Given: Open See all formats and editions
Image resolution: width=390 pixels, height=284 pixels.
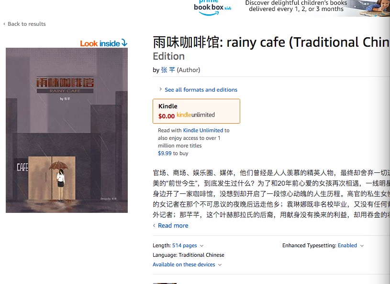Looking at the screenshot, I should (201, 90).
